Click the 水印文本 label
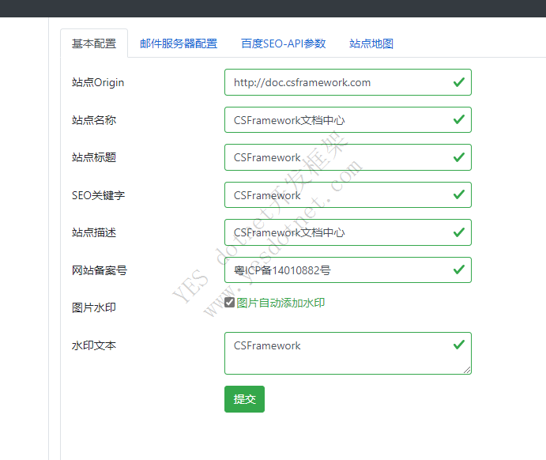This screenshot has width=546, height=460. click(x=94, y=345)
